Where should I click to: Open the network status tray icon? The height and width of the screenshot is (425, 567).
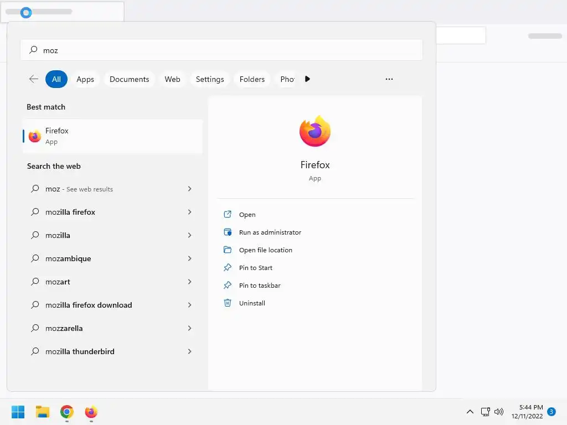pyautogui.click(x=485, y=412)
